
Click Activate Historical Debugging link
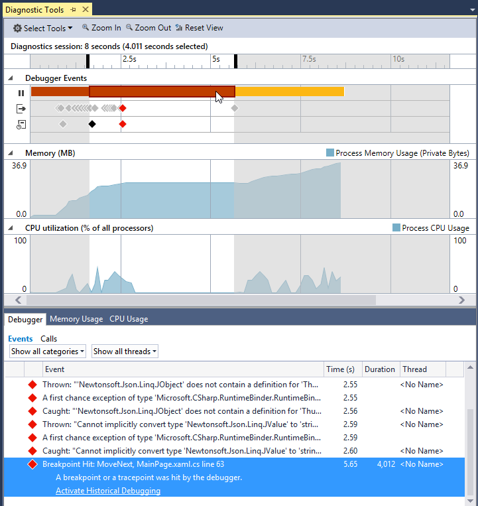[x=107, y=491]
